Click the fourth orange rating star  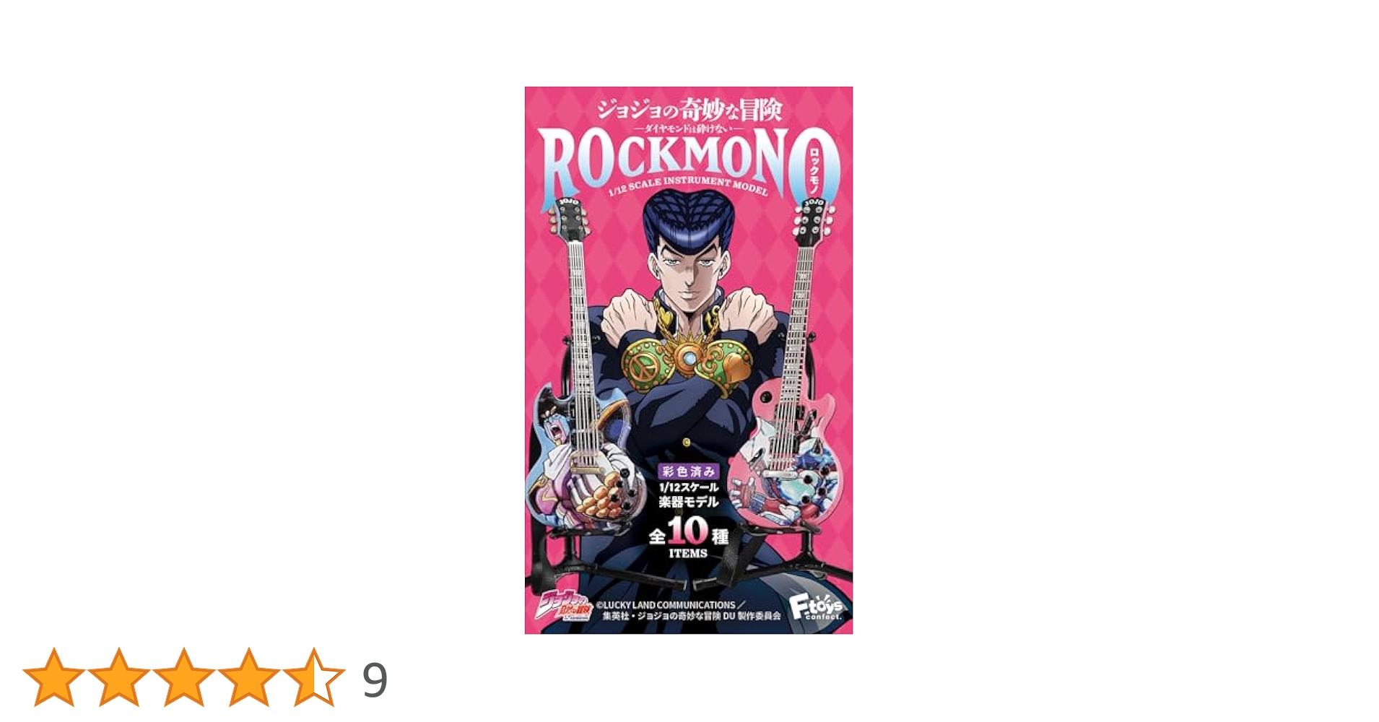coord(249,677)
